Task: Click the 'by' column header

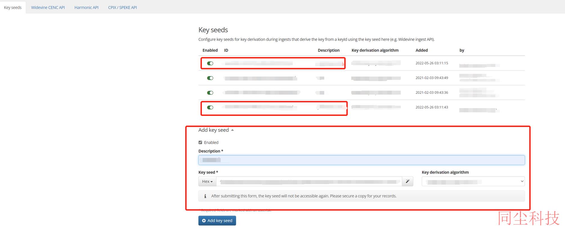Action: pyautogui.click(x=462, y=50)
